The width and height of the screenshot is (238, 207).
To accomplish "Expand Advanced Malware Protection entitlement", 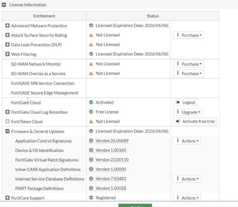I will 7,26.
